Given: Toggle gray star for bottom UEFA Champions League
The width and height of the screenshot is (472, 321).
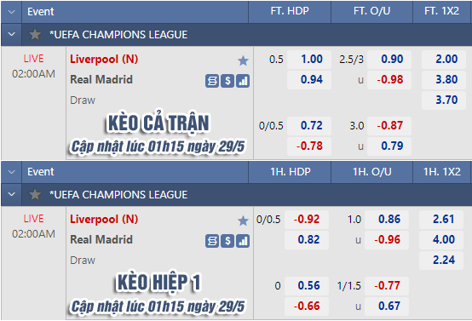Looking at the screenshot, I should 35,195.
